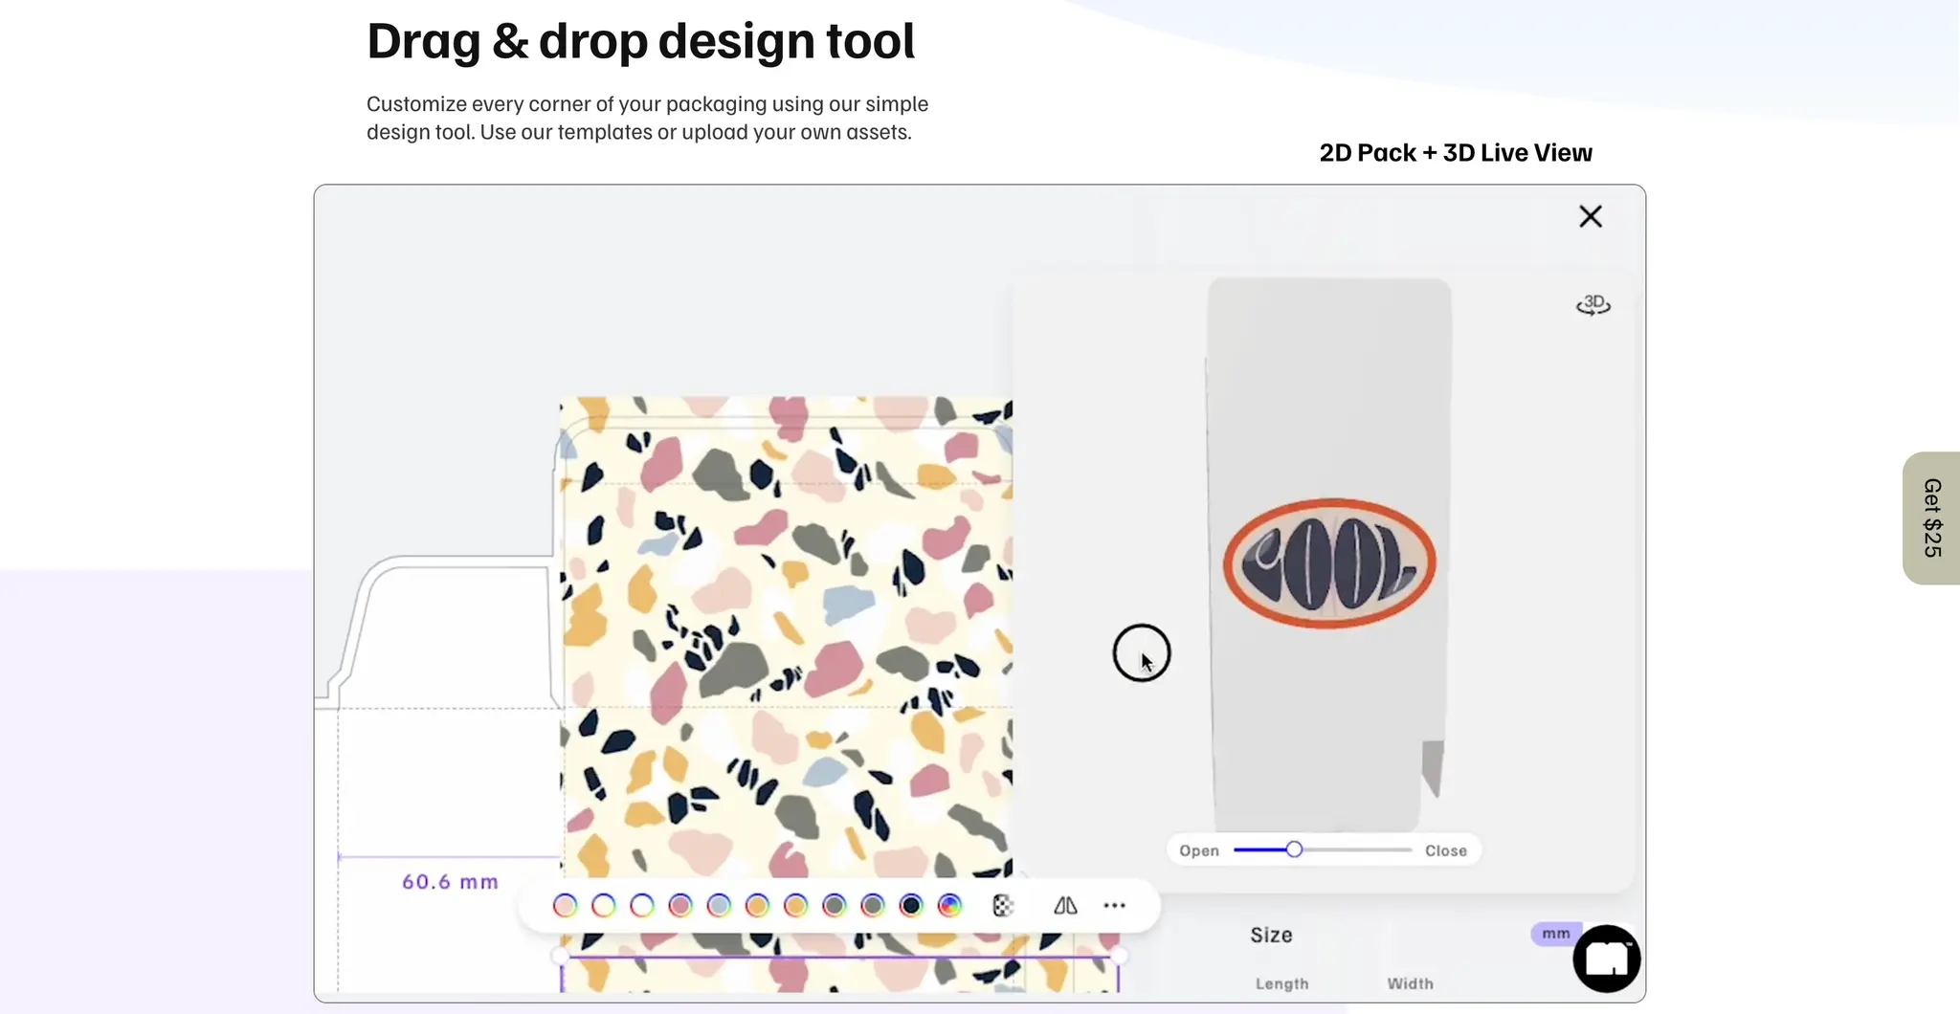The height and width of the screenshot is (1014, 1960).
Task: Select the white color swatch
Action: [641, 905]
